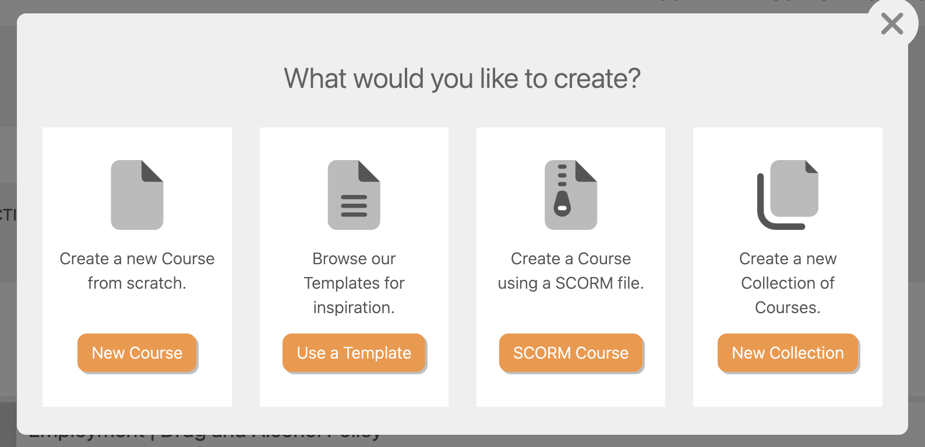Viewport: 925px width, 447px height.
Task: Click the dimmed backdrop left of the dialog
Action: pyautogui.click(x=8, y=320)
